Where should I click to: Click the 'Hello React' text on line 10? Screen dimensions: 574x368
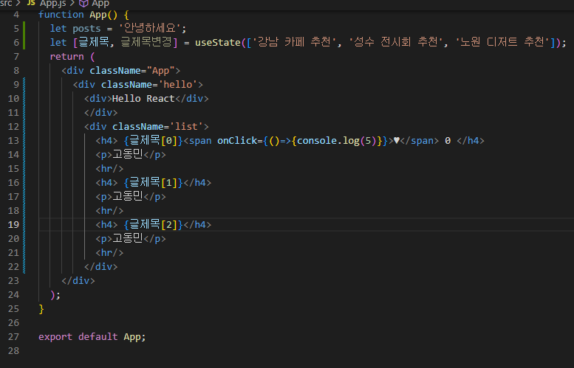click(143, 99)
